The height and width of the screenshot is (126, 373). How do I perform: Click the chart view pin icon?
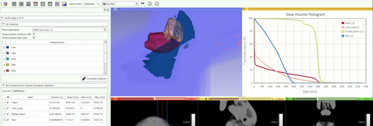tap(244, 9)
